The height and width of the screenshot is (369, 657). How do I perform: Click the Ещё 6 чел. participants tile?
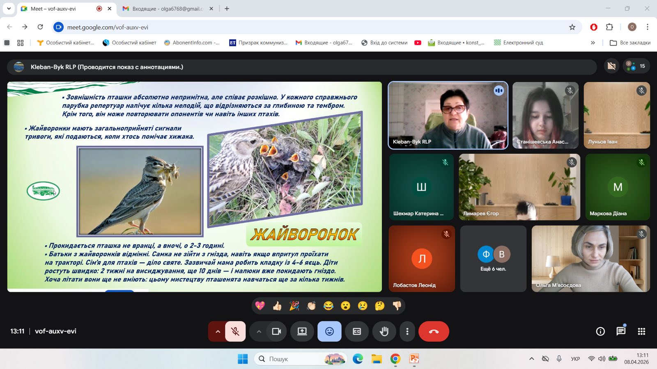click(493, 259)
